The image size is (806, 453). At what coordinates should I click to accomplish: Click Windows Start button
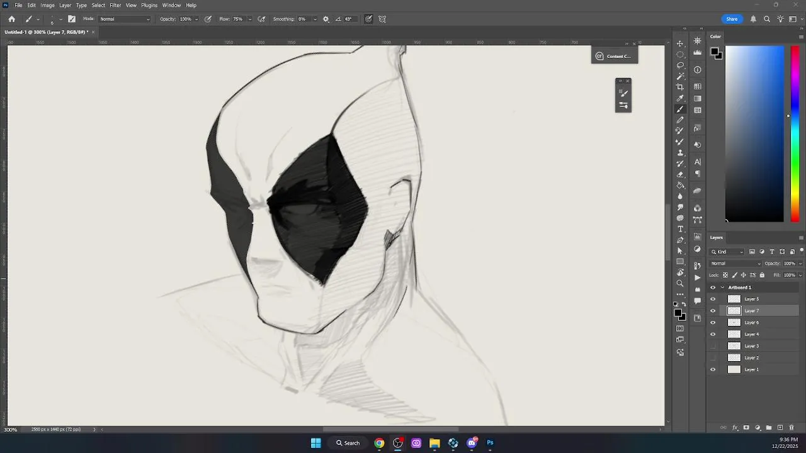315,443
